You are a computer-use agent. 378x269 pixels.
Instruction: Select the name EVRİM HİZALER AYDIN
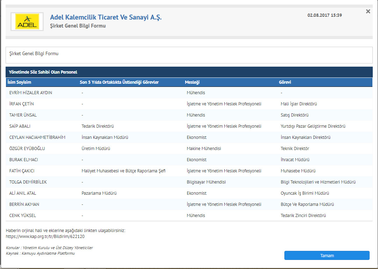click(x=31, y=93)
